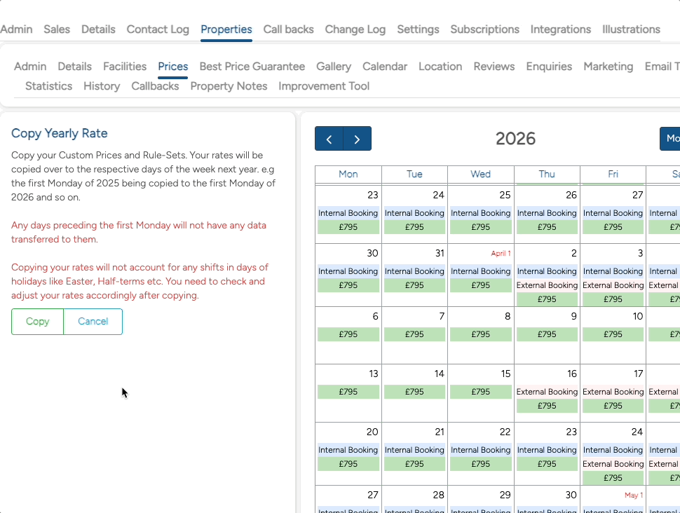Open the Integrations section
The width and height of the screenshot is (680, 513).
pyautogui.click(x=560, y=29)
